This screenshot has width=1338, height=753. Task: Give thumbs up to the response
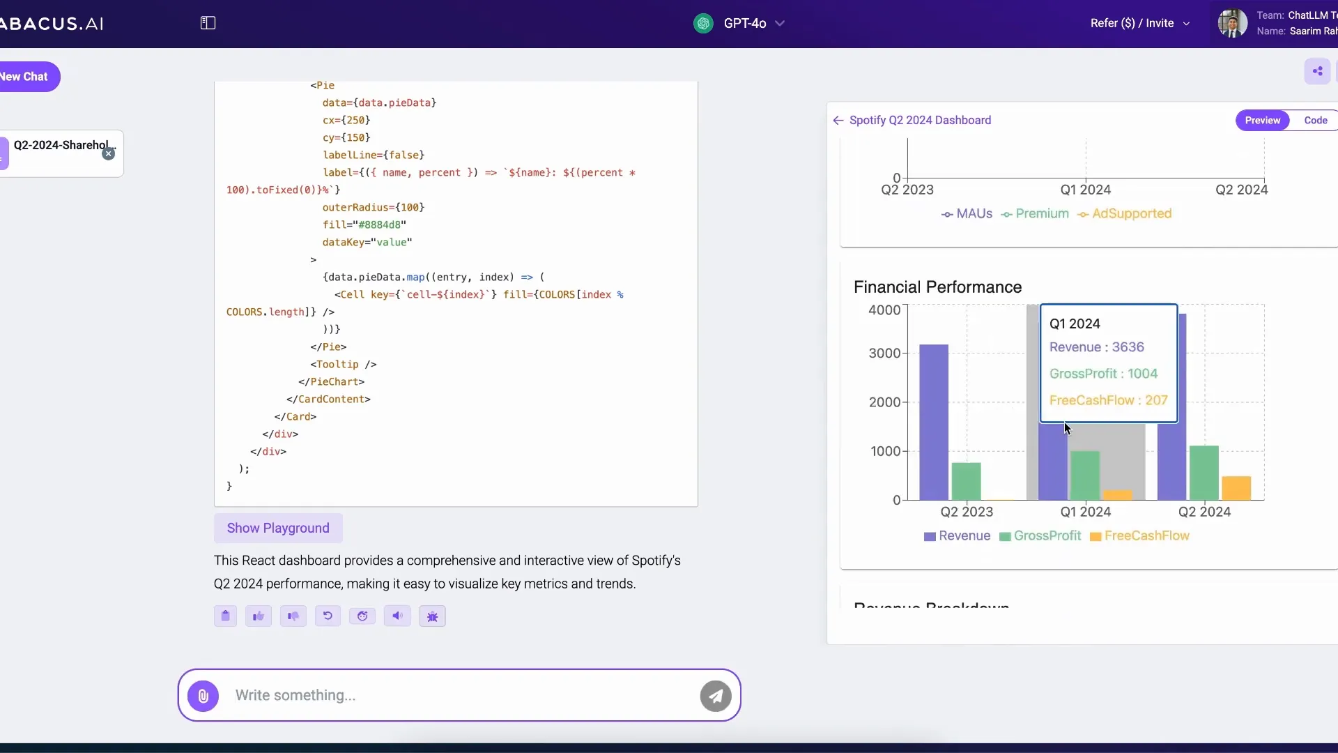259,616
